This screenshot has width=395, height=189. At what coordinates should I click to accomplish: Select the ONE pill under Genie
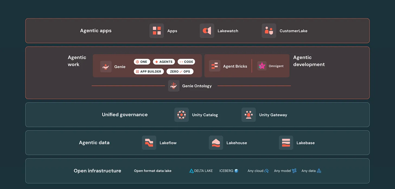142,62
